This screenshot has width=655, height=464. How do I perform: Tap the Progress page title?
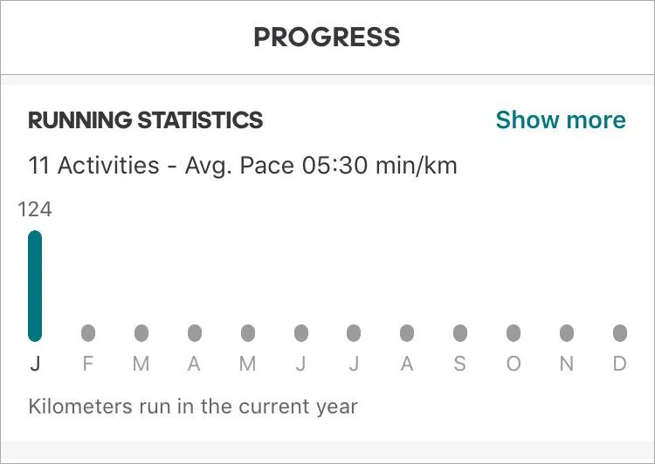coord(327,38)
